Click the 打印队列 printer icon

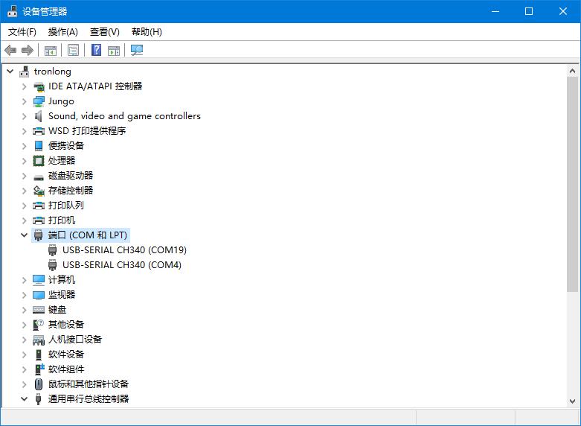click(39, 206)
